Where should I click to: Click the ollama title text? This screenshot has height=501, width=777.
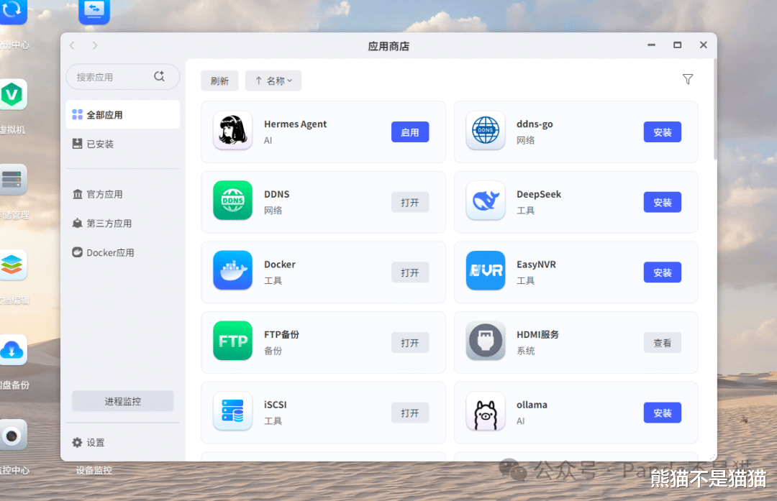click(532, 405)
